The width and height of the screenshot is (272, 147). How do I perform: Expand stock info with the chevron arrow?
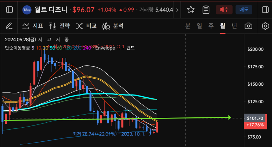(x=177, y=10)
